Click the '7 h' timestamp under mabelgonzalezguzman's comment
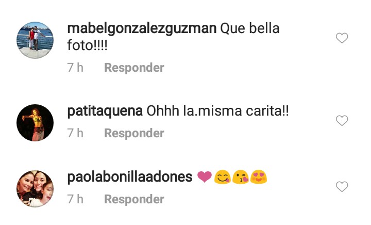 (x=75, y=68)
